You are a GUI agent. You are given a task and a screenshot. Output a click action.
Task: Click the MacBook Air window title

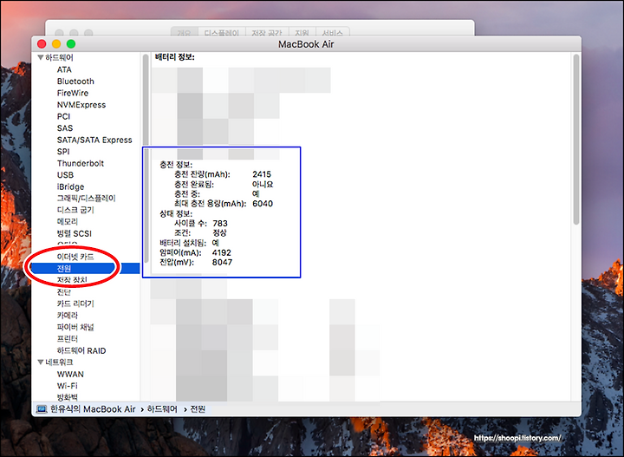(x=306, y=44)
